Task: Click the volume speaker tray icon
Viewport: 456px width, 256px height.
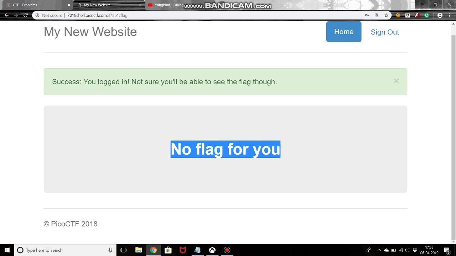Action: 408,250
